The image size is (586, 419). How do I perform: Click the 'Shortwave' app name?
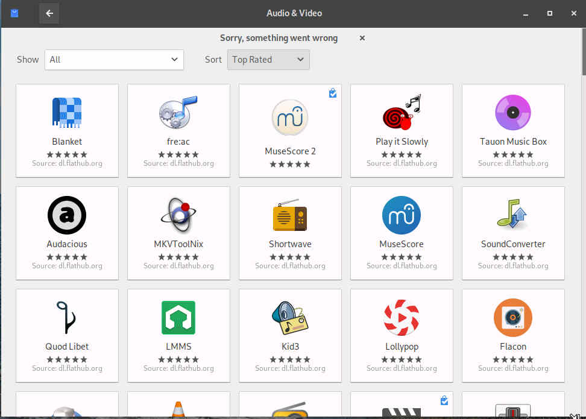(x=290, y=244)
